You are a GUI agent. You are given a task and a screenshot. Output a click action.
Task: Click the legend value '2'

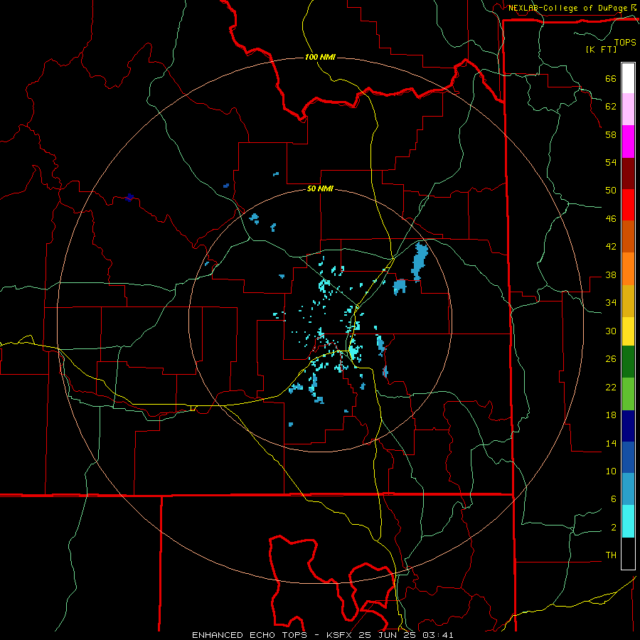pyautogui.click(x=614, y=528)
